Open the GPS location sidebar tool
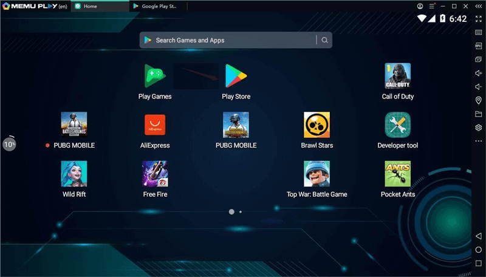This screenshot has height=277, width=486. click(478, 100)
